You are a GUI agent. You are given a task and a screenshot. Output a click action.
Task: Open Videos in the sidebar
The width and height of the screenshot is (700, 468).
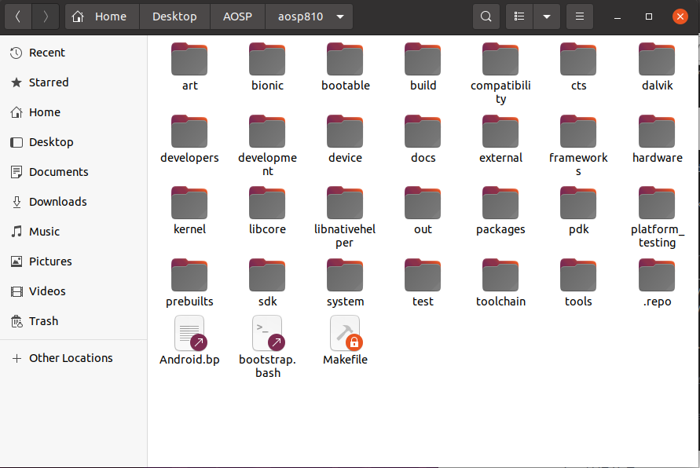(74, 291)
